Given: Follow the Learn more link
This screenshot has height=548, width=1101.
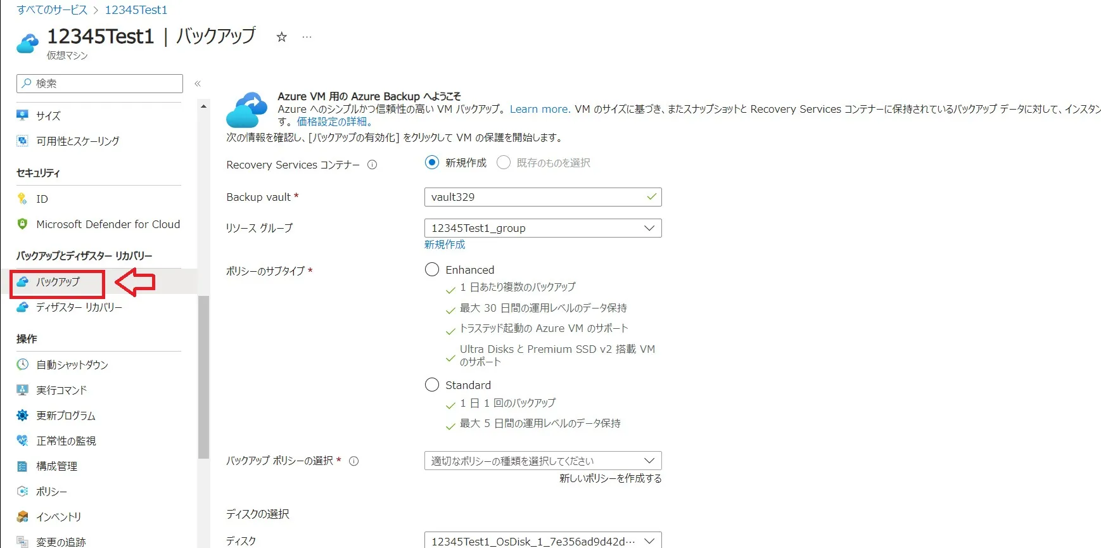Looking at the screenshot, I should tap(539, 109).
